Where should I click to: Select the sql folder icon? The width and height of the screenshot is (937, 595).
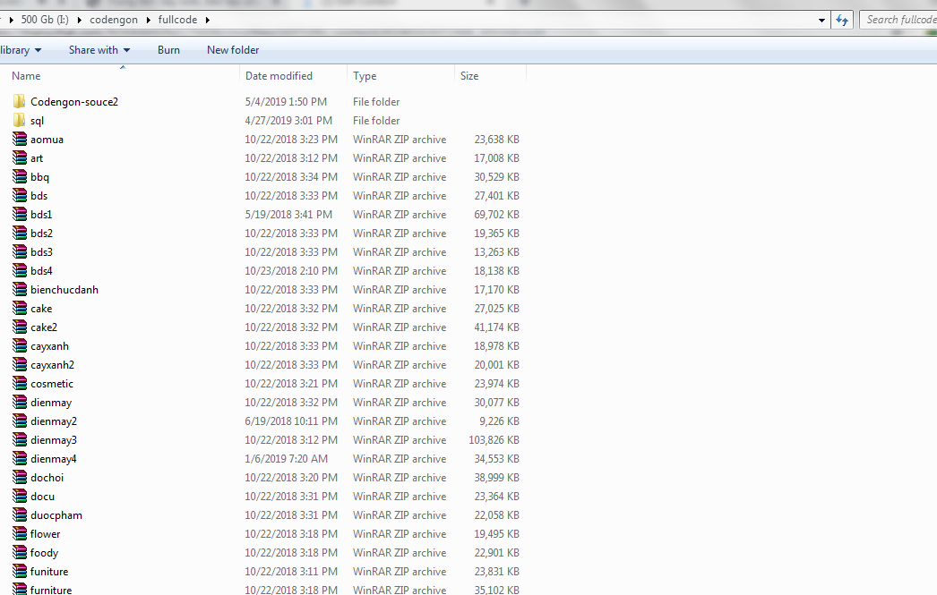click(20, 121)
